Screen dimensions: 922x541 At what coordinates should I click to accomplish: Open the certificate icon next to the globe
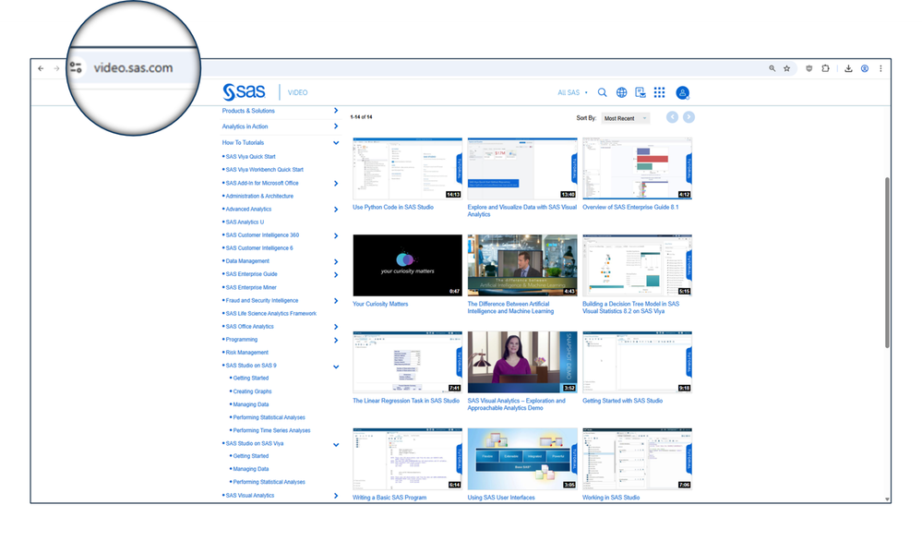(x=641, y=92)
